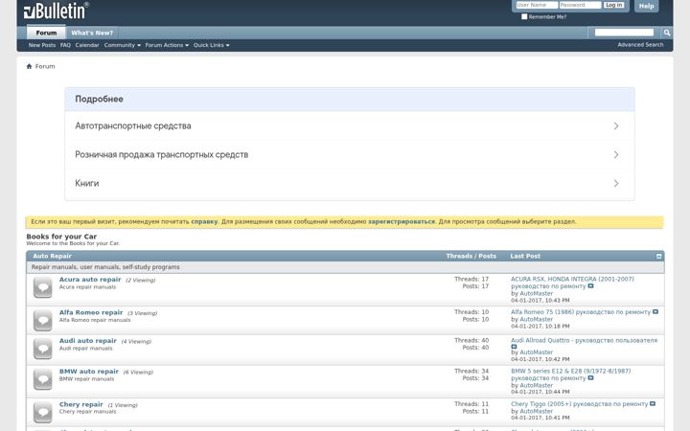Open the Advanced Search link
690x431 pixels.
click(640, 45)
